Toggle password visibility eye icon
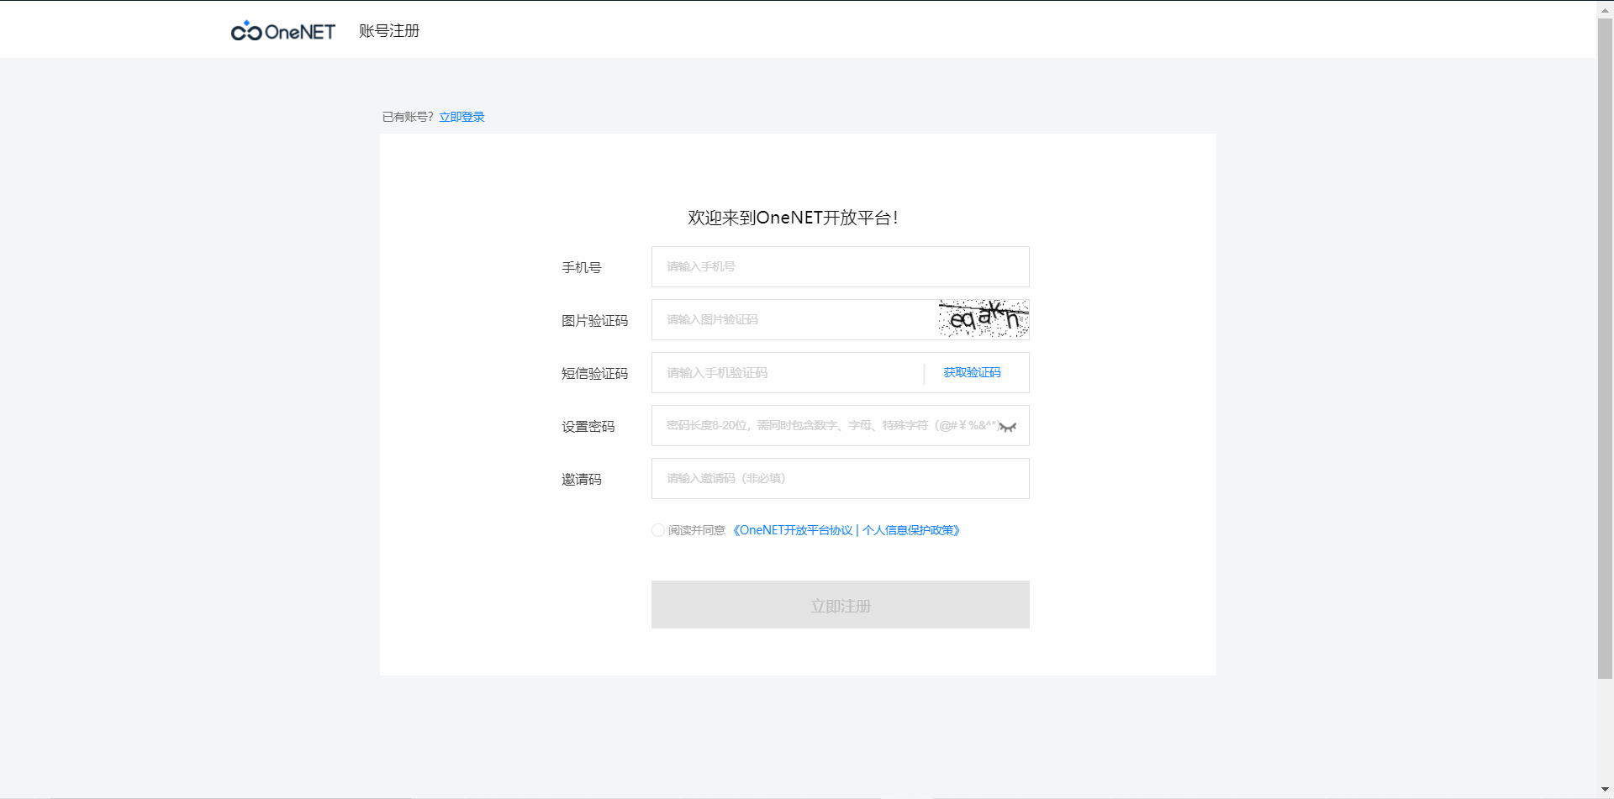 (x=1008, y=427)
